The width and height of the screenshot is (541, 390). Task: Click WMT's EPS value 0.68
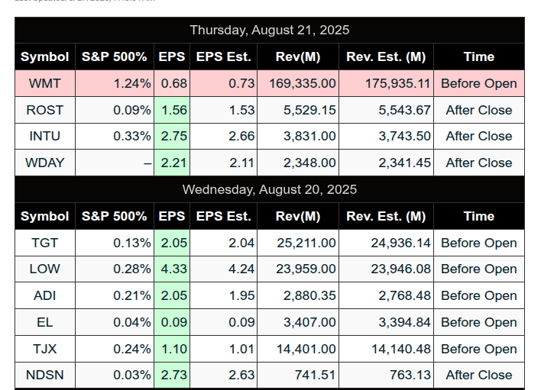point(172,83)
